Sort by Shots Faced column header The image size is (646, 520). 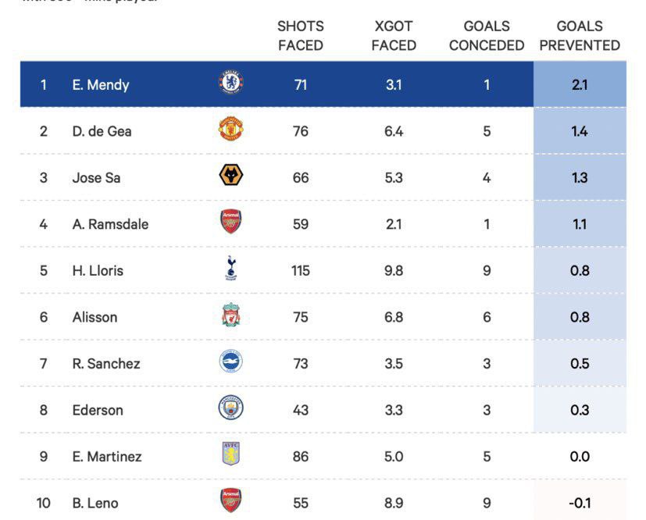coord(301,36)
